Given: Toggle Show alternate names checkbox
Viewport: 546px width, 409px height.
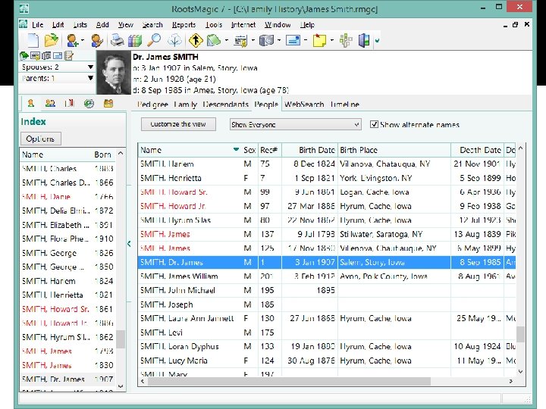Looking at the screenshot, I should (374, 124).
